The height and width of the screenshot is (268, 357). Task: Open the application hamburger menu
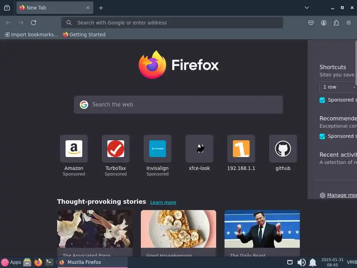349,23
